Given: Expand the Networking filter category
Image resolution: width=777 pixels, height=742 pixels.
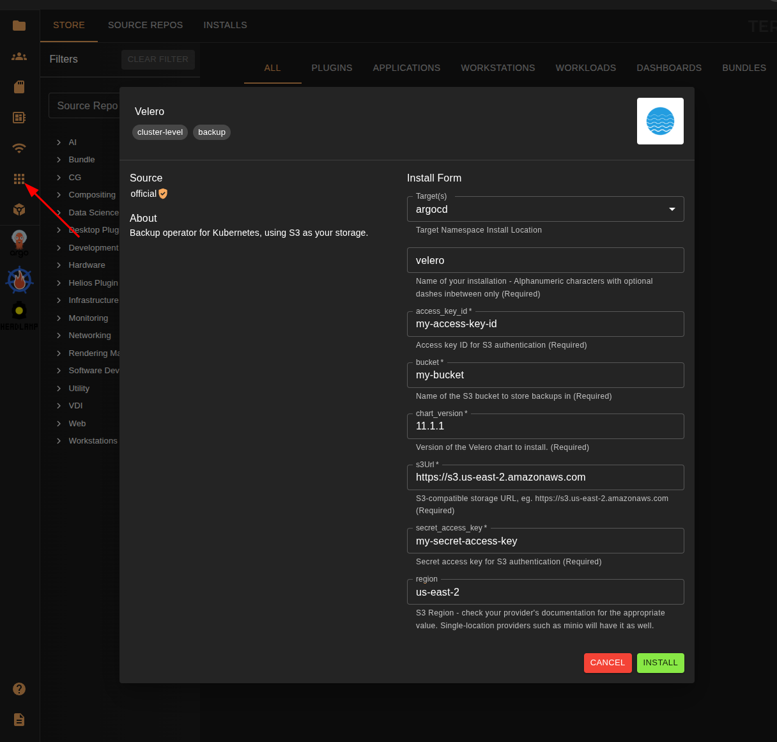Looking at the screenshot, I should click(x=89, y=336).
